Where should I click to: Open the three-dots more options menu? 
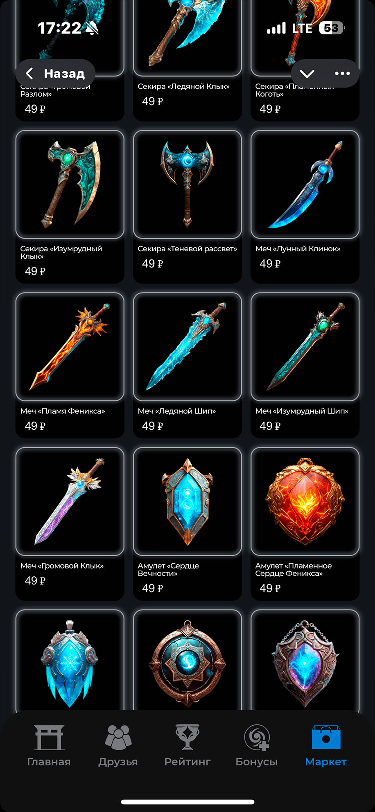342,74
